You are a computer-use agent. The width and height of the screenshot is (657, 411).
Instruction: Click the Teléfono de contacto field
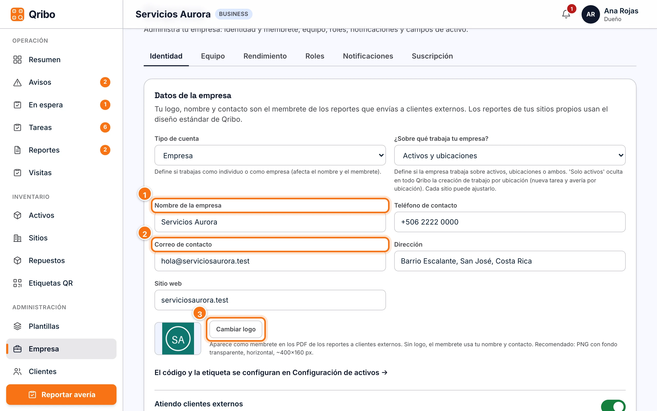click(510, 222)
